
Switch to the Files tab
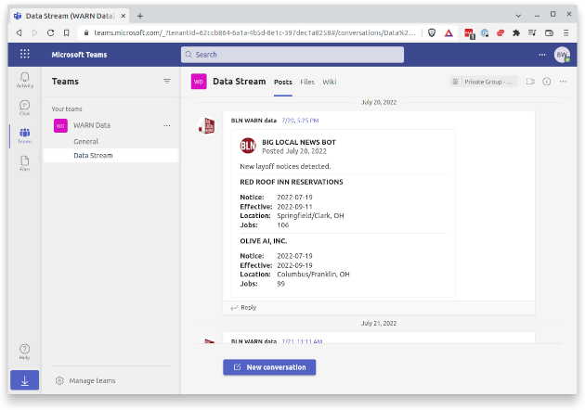coord(307,82)
